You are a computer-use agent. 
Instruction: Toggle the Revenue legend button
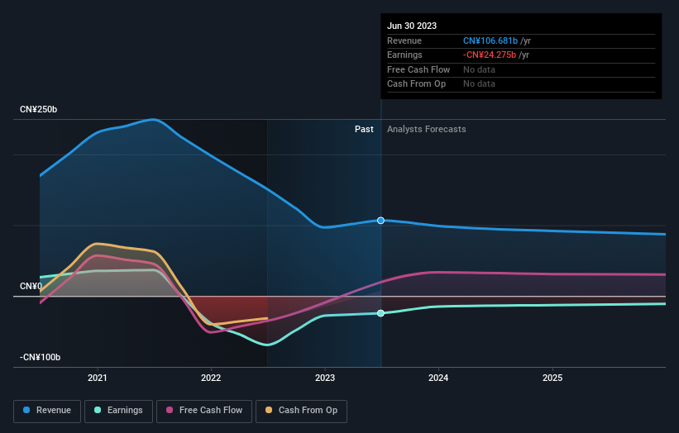coord(47,411)
